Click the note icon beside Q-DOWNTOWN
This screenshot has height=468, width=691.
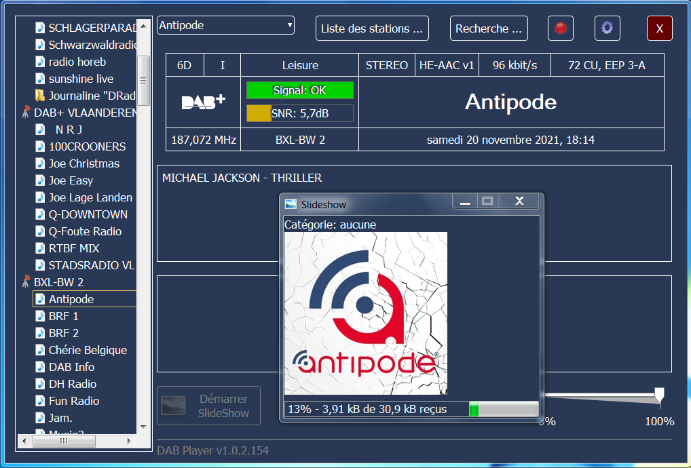click(x=40, y=214)
